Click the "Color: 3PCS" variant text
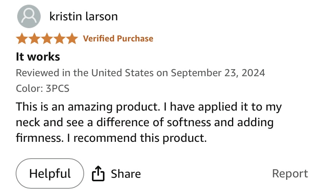The width and height of the screenshot is (324, 193). [43, 88]
